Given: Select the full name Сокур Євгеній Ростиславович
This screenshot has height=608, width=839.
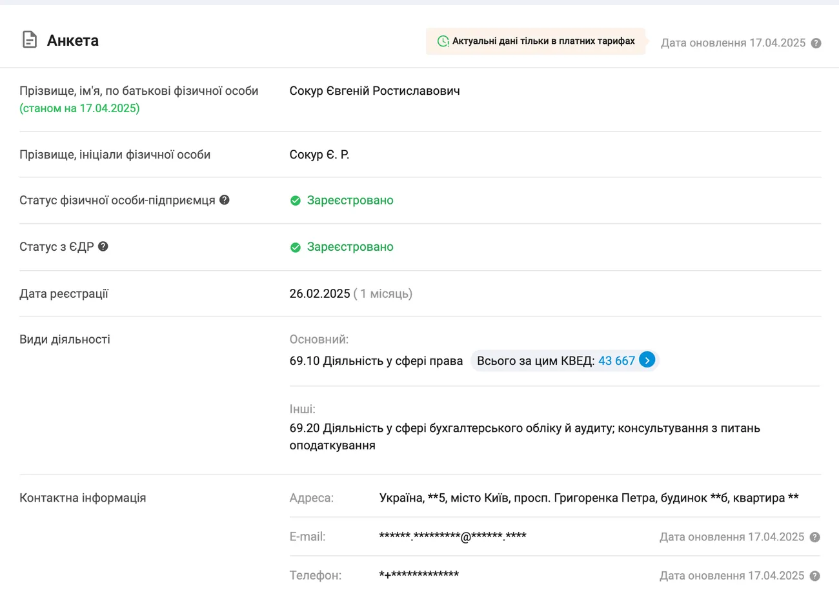Looking at the screenshot, I should point(374,91).
